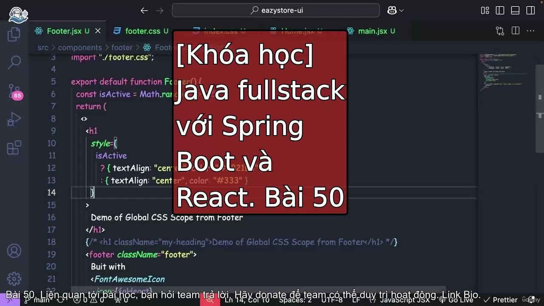Open JavaScript JSX language mode selector
Image resolution: width=544 pixels, height=306 pixels.
coord(405,300)
